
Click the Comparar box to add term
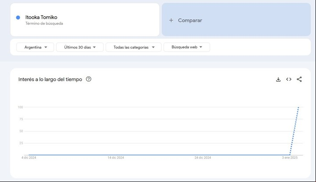coord(236,20)
